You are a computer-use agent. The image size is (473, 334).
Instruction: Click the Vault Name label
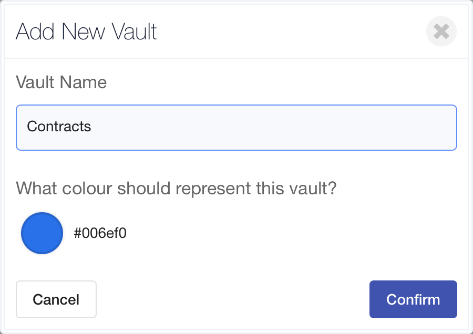[61, 82]
